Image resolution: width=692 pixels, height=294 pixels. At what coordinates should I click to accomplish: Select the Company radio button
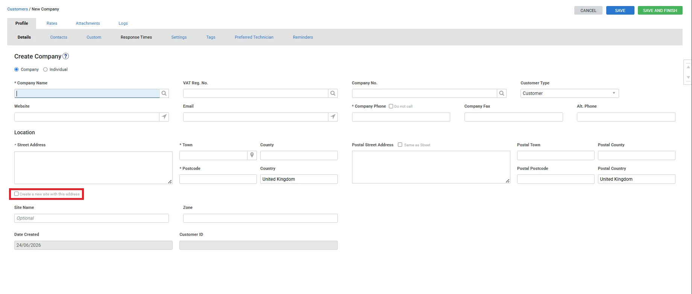(x=17, y=69)
